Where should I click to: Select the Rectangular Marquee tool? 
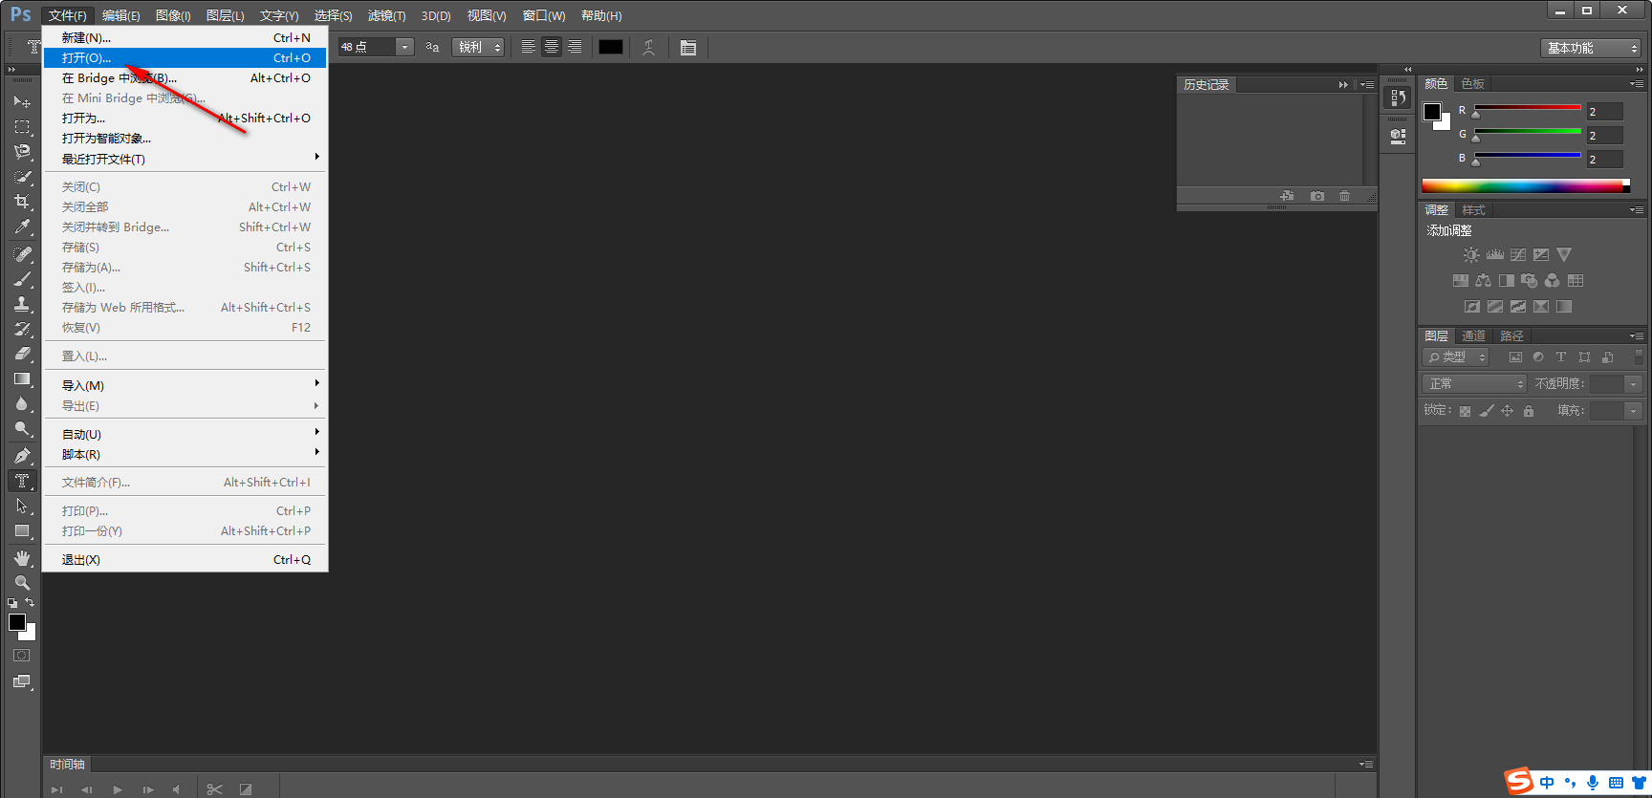click(x=22, y=126)
